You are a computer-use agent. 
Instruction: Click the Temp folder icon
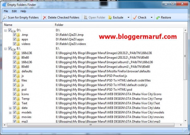tap(18, 99)
